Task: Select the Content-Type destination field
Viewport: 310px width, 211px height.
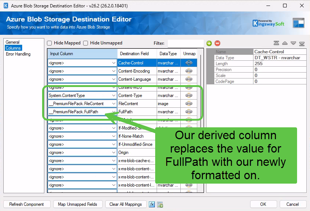Action: (x=137, y=96)
